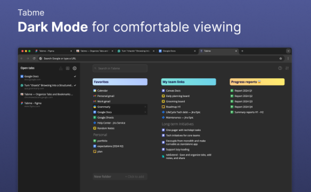
Task: Open Support lazy-loading link
Action: (x=177, y=149)
